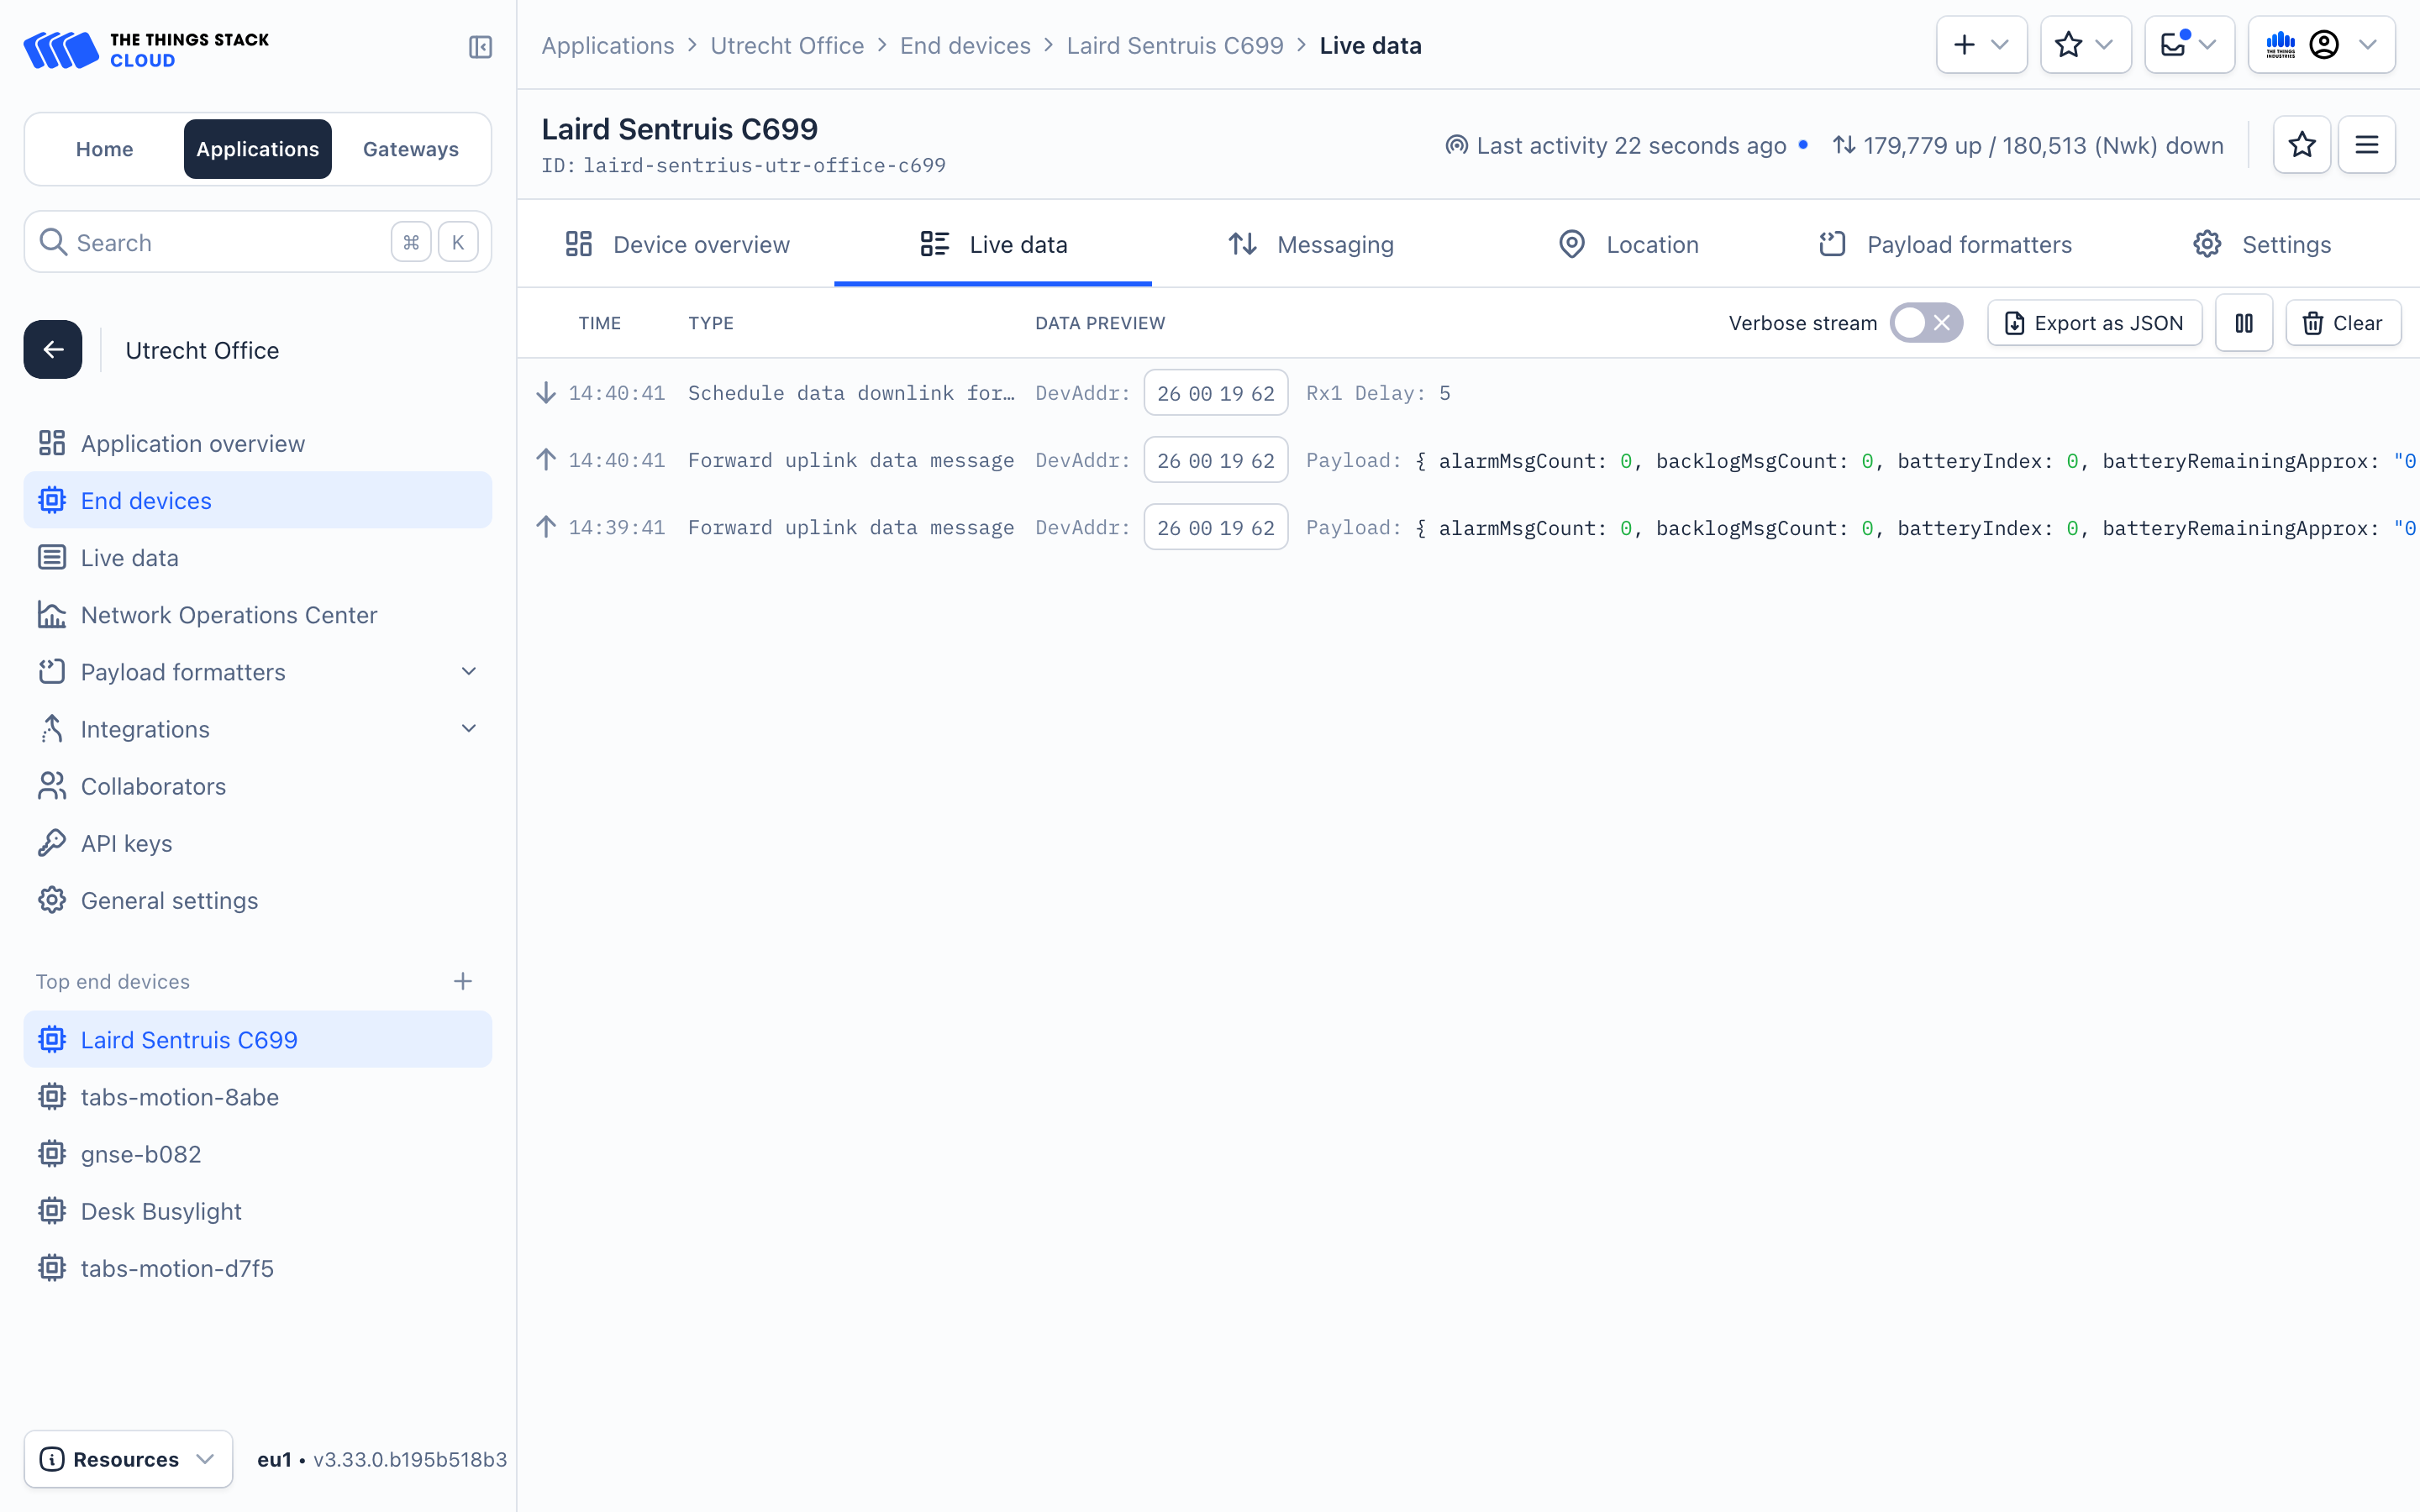The height and width of the screenshot is (1512, 2420).
Task: Open the bookmarks star dropdown
Action: (x=2085, y=45)
